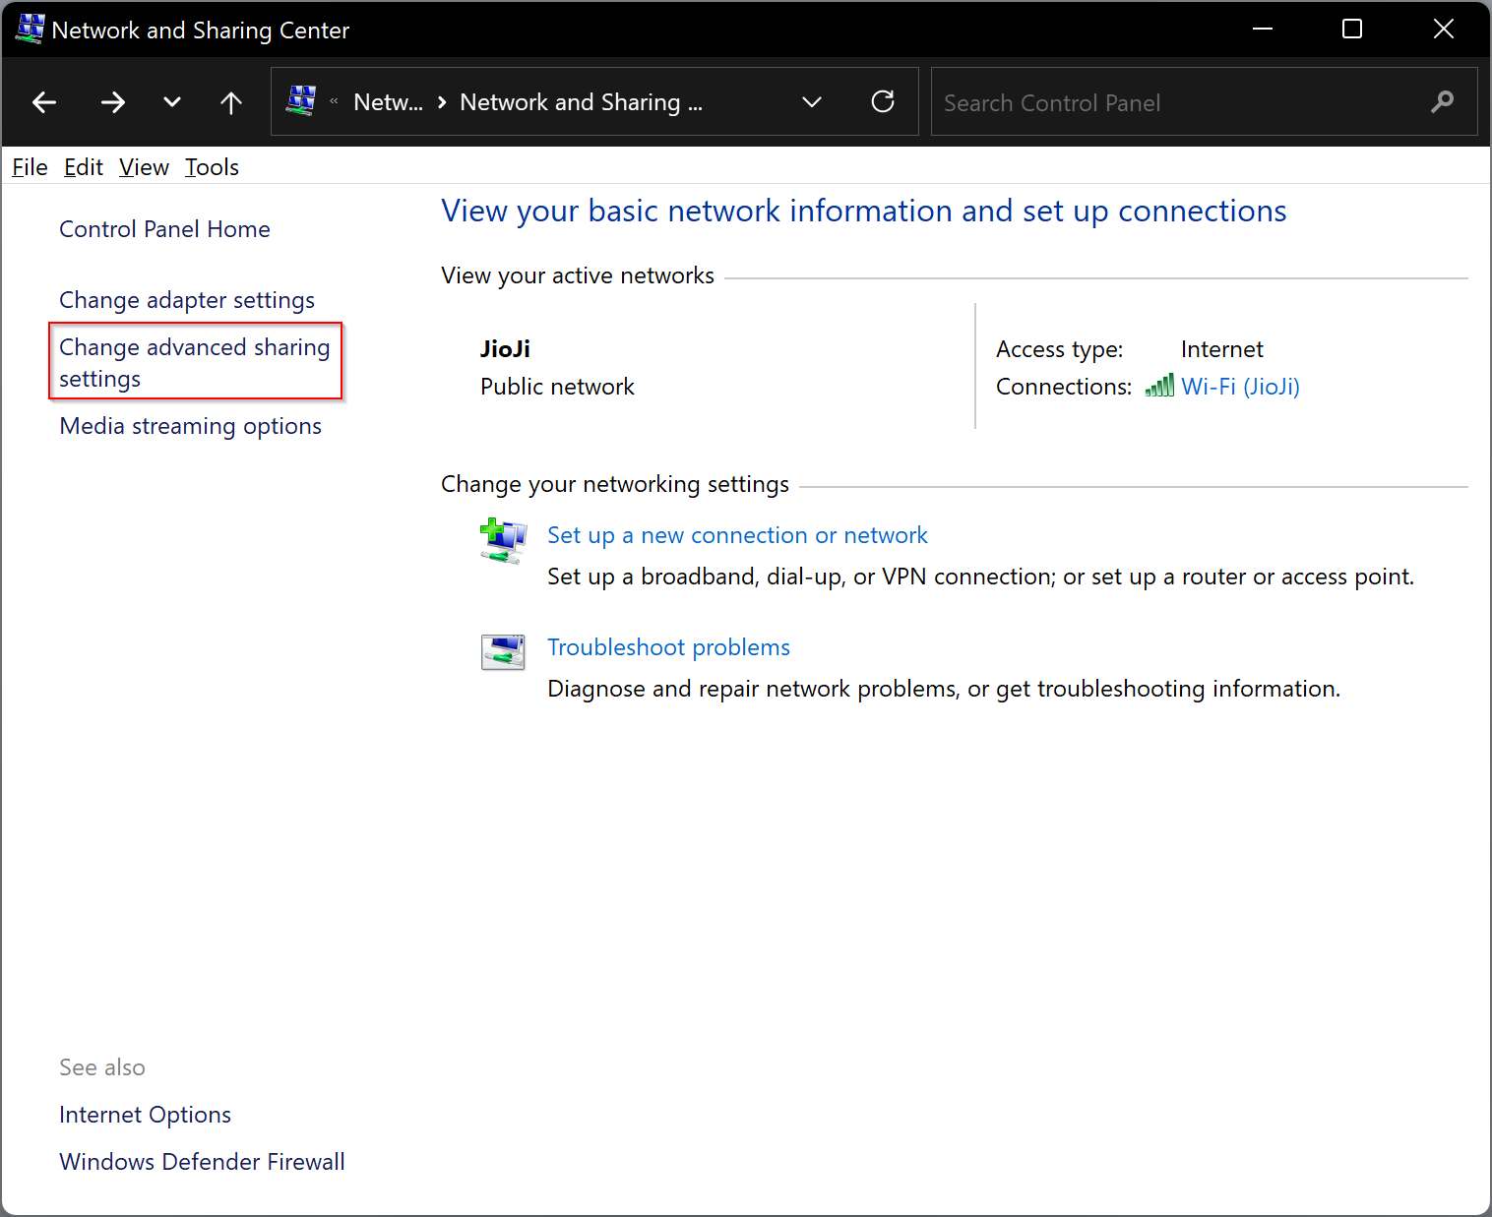
Task: Click the new connection setup icon
Action: [x=503, y=540]
